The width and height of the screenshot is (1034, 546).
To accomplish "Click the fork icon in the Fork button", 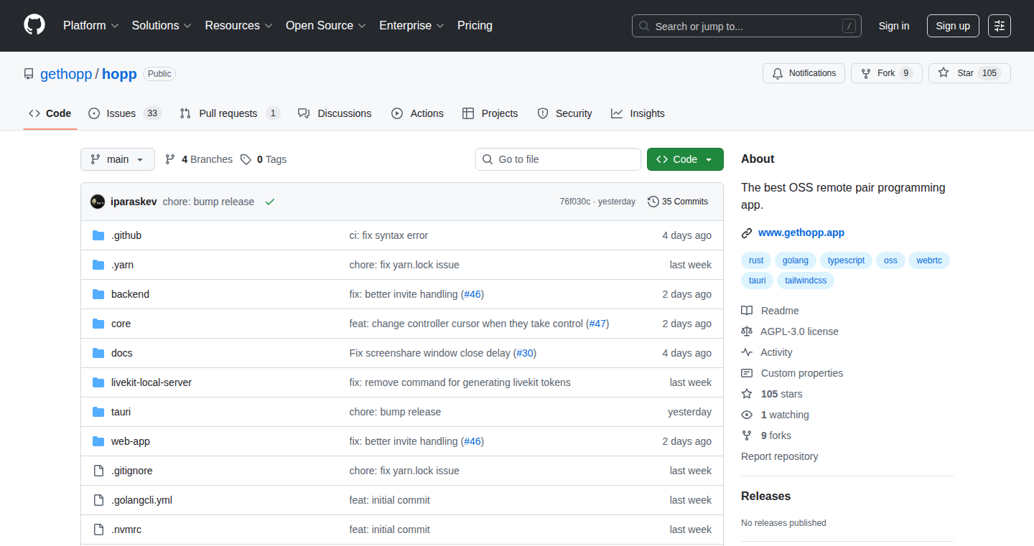I will point(866,73).
